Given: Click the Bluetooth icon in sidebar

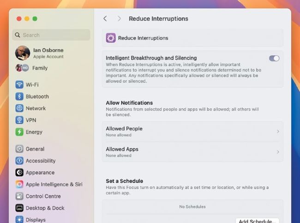Looking at the screenshot, I should coord(19,97).
